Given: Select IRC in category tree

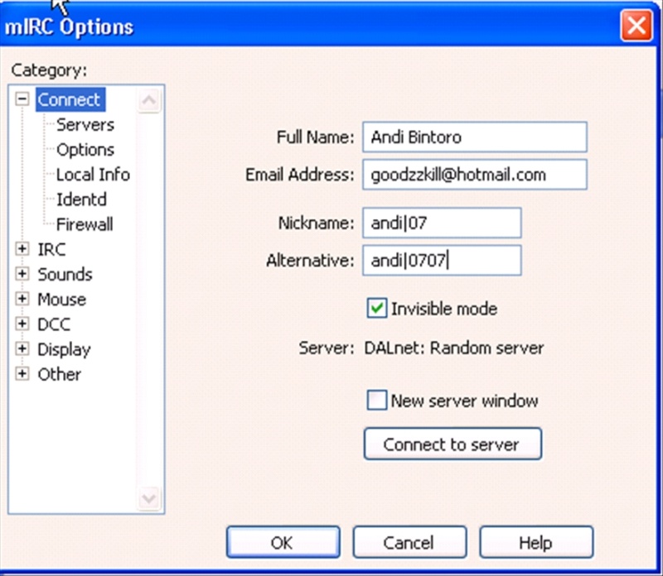Looking at the screenshot, I should coord(51,249).
